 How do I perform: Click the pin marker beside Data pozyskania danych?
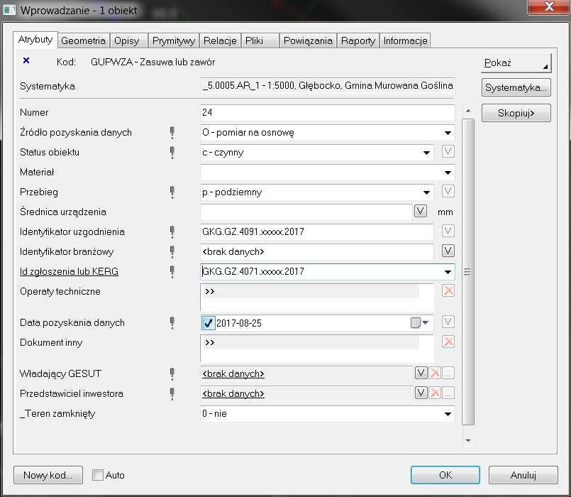(x=172, y=323)
